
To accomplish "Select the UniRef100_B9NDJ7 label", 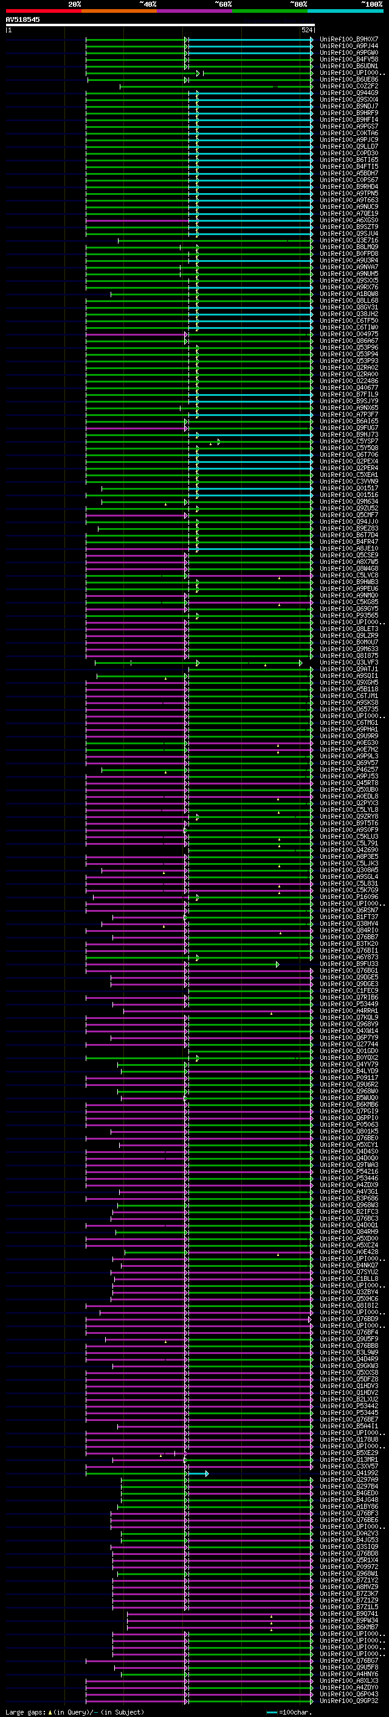I will click(349, 106).
